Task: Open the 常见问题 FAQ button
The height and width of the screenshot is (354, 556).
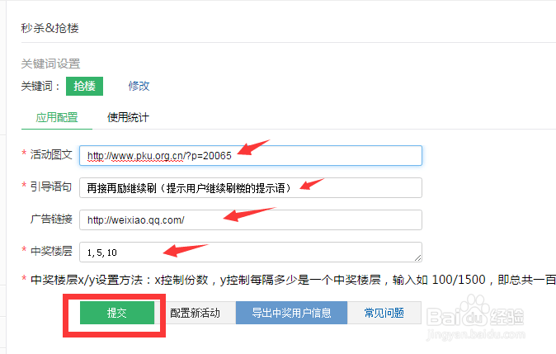Action: tap(384, 313)
